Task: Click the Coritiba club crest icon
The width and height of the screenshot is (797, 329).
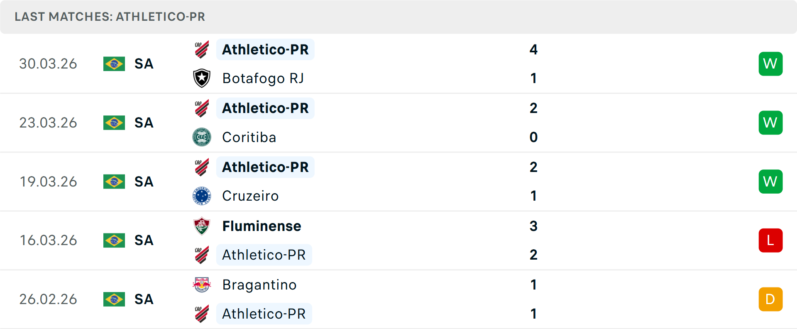Action: point(202,137)
